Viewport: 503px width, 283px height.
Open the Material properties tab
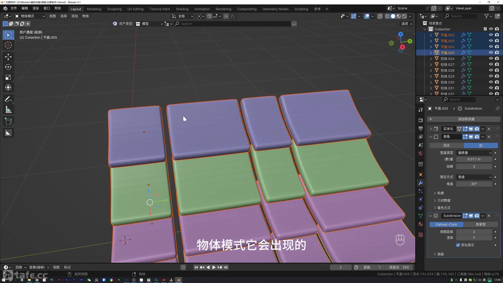coord(420,224)
